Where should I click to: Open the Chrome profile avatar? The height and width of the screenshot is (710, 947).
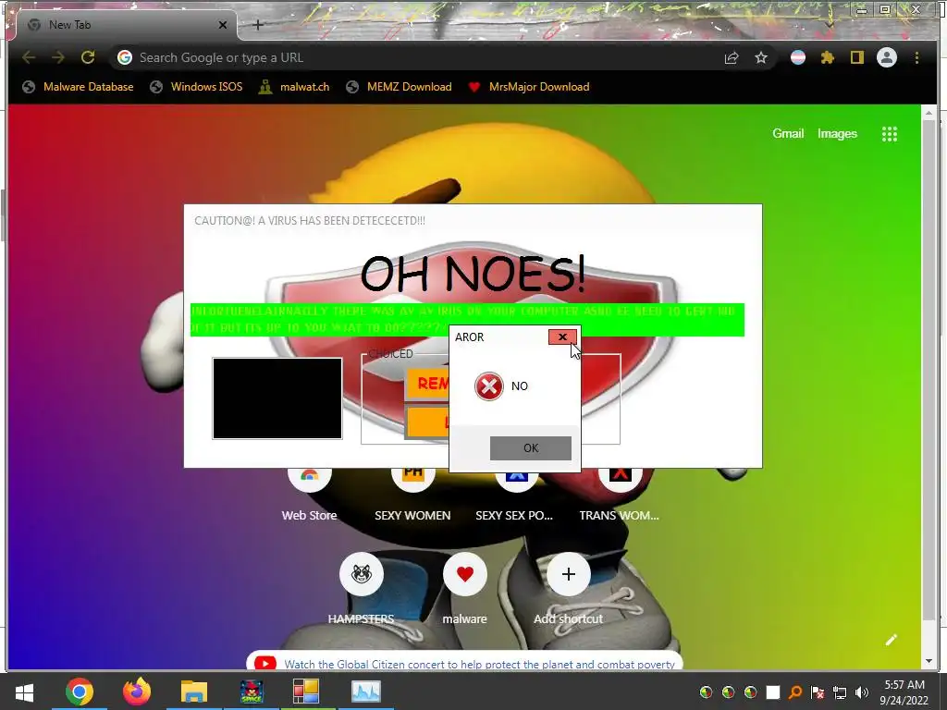pos(887,57)
